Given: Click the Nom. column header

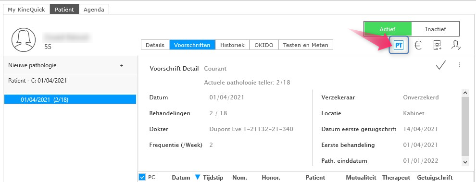Looking at the screenshot, I should tap(239, 178).
